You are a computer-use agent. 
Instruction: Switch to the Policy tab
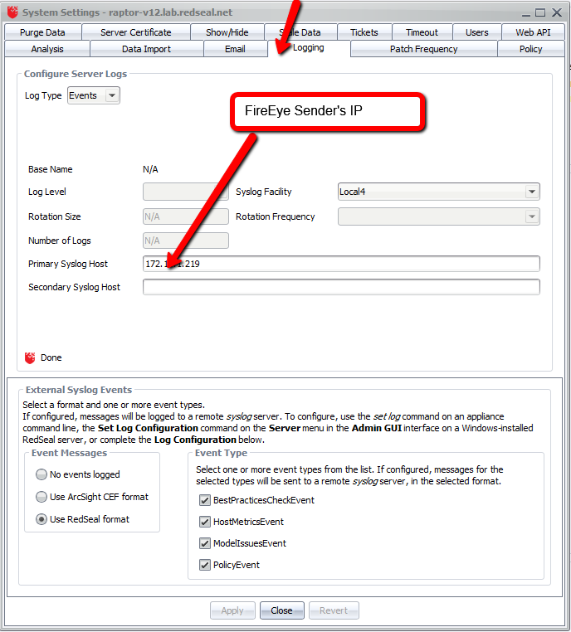click(x=530, y=49)
